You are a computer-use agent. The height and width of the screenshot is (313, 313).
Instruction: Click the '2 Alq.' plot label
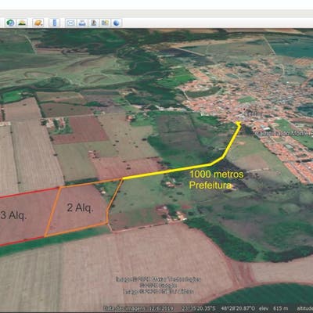click(80, 208)
